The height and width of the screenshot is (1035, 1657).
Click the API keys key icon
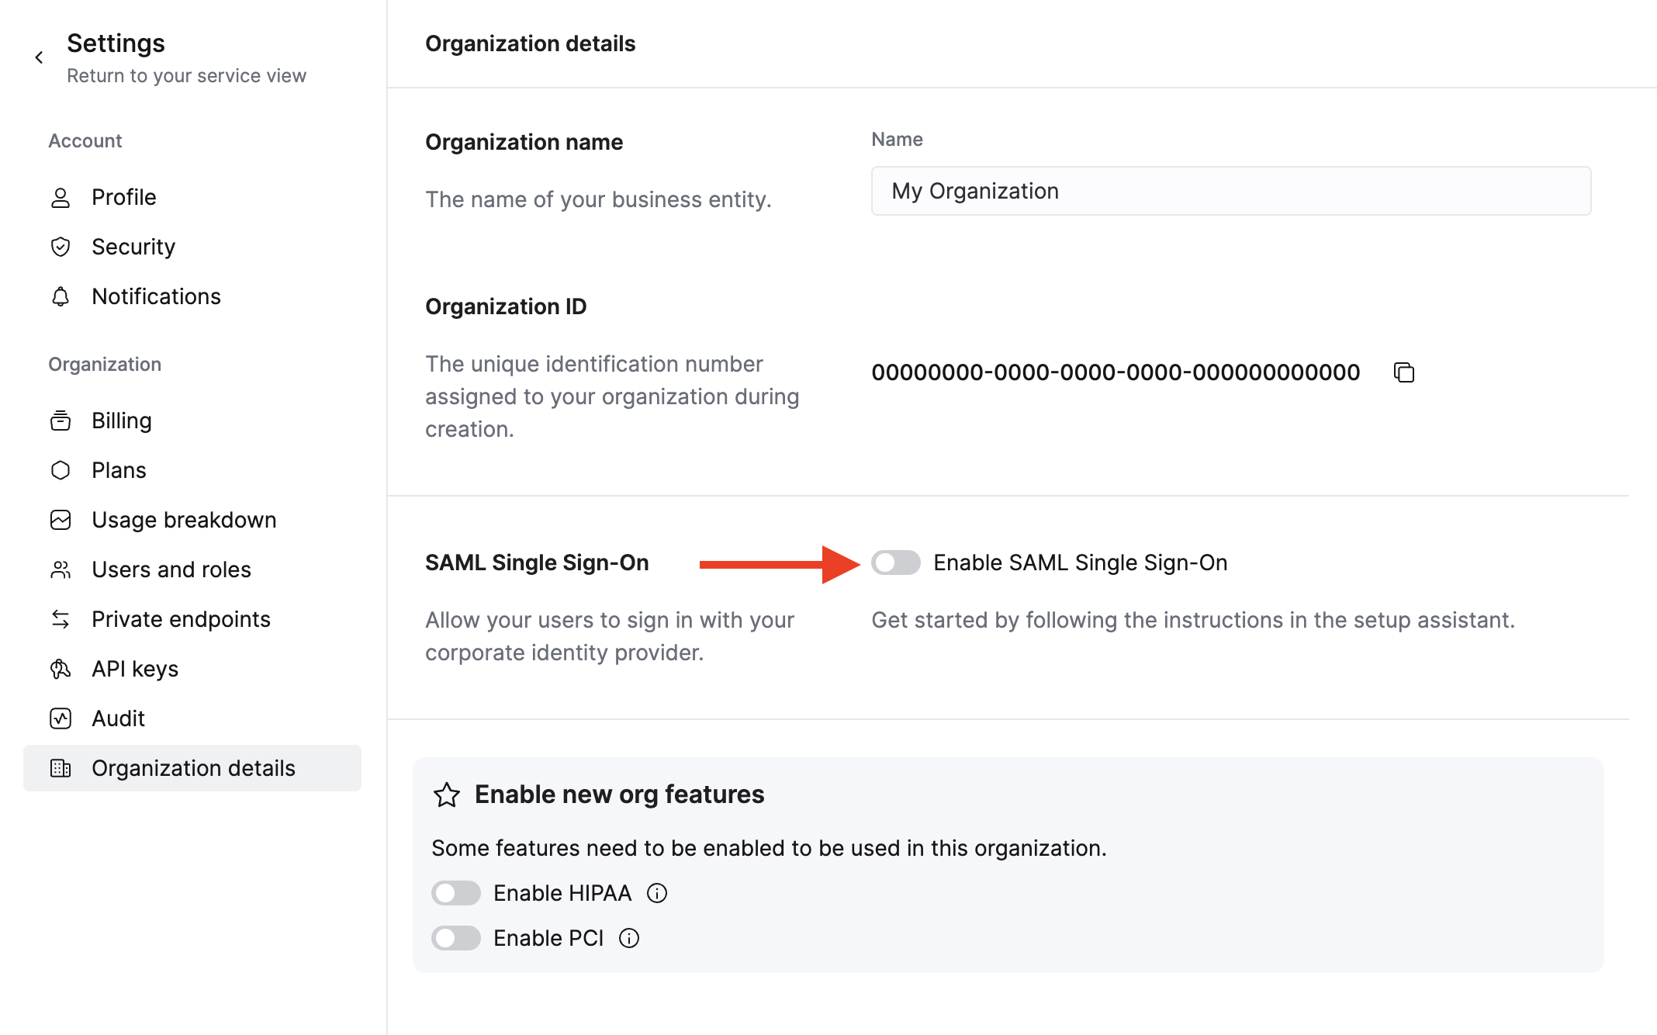(61, 669)
